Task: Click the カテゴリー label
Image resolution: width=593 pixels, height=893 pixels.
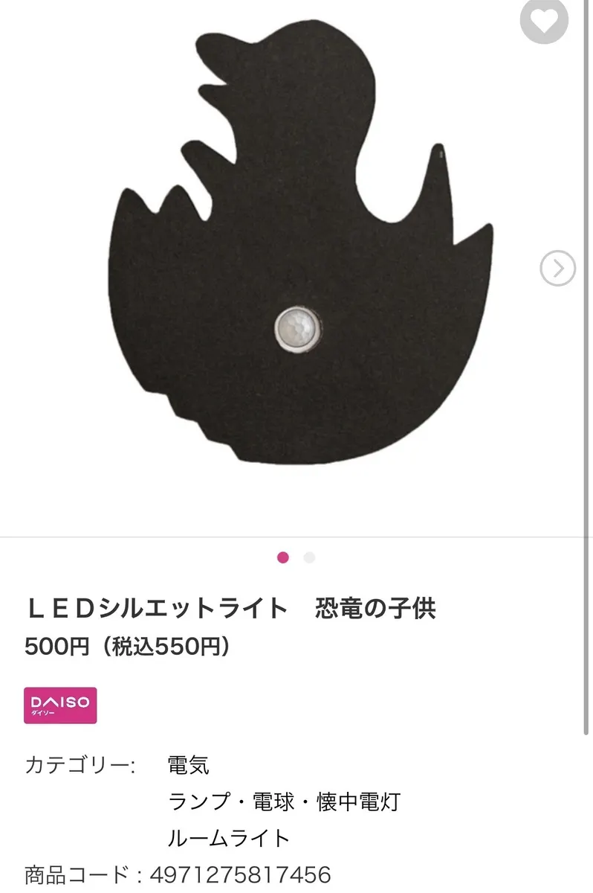Action: (80, 764)
